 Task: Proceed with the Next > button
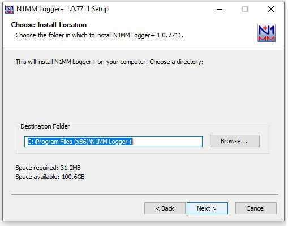point(207,208)
